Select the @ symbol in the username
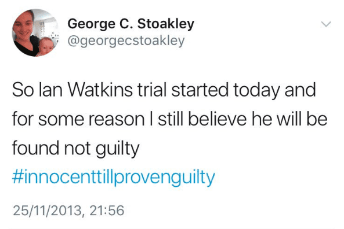This screenshot has height=229, width=344. [x=73, y=41]
